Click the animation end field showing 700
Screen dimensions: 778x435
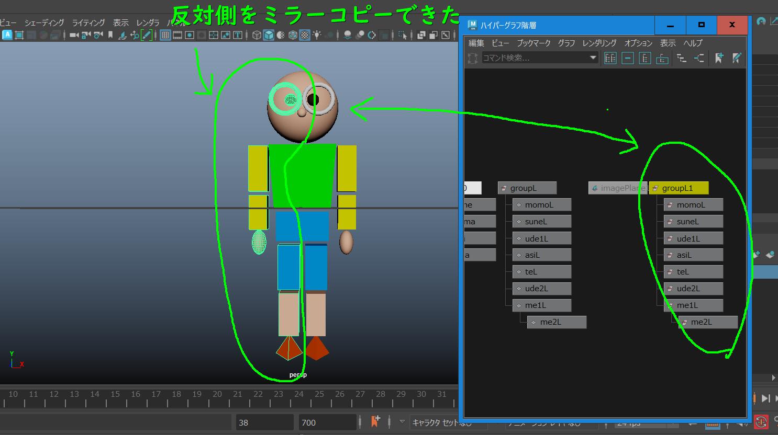tap(328, 422)
